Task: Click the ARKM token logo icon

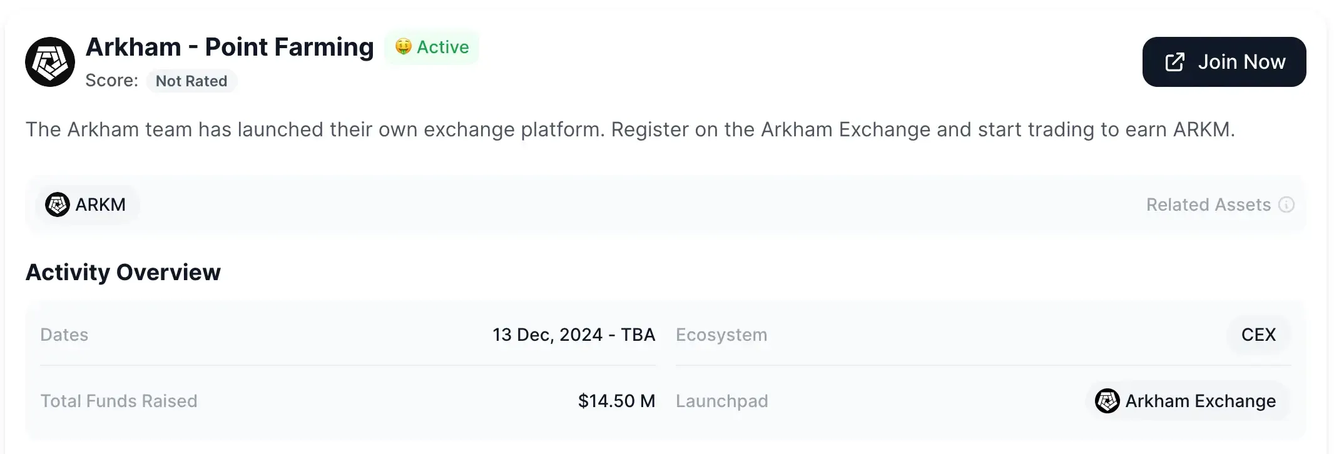Action: click(x=58, y=204)
